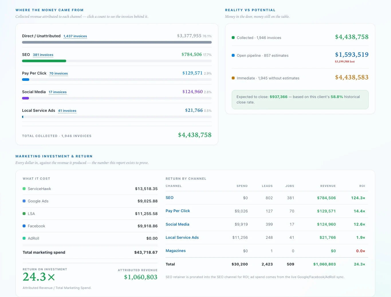Click the Social Media ROI 12.6×
391x297 pixels.
pos(359,224)
